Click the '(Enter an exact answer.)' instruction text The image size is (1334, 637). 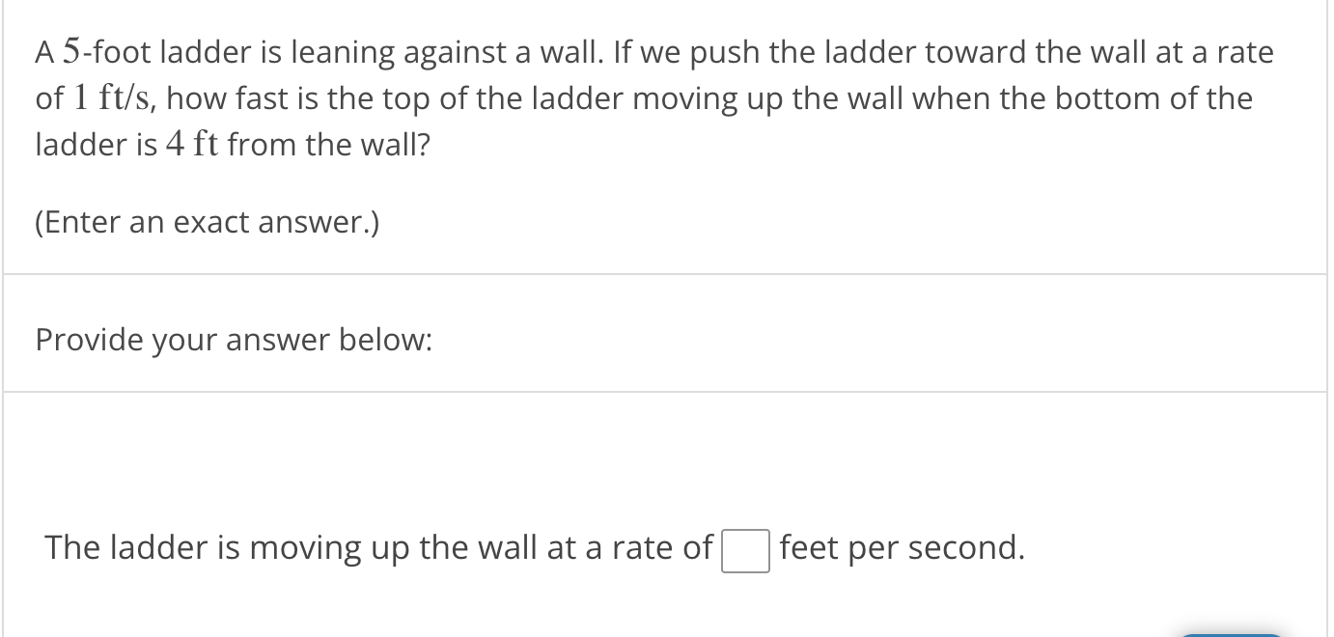pyautogui.click(x=206, y=222)
